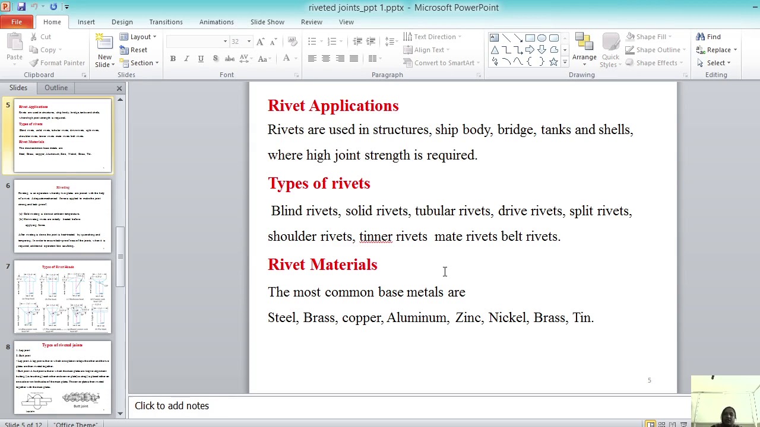Open the font name dropdown
The image size is (760, 427).
tap(225, 42)
